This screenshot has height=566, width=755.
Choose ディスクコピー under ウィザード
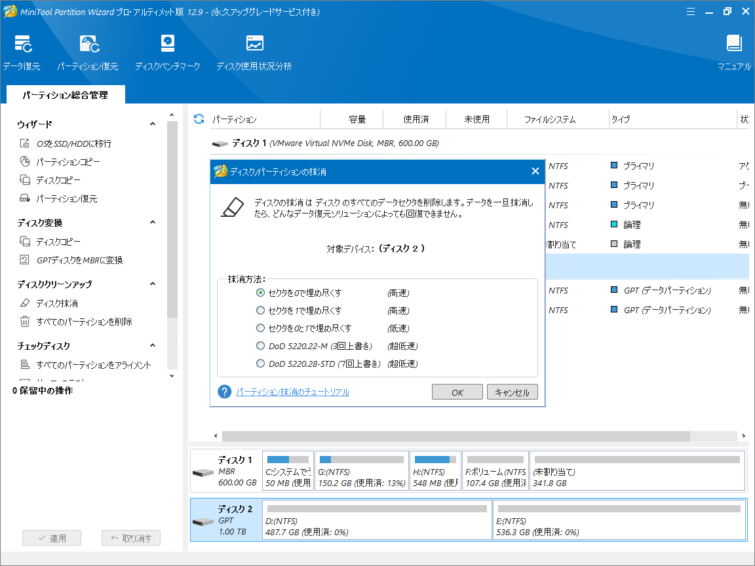tap(50, 180)
